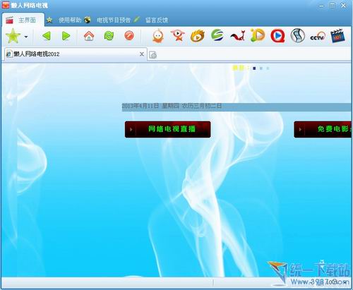Open the red star-figure video site icon
The image size is (353, 290).
click(x=178, y=36)
